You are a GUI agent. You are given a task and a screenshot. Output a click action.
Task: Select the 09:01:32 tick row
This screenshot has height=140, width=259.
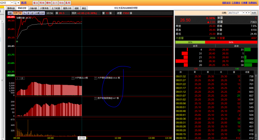tap(214, 76)
